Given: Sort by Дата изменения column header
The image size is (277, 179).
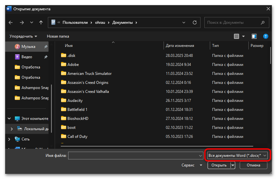Looking at the screenshot, I should pos(180,46).
